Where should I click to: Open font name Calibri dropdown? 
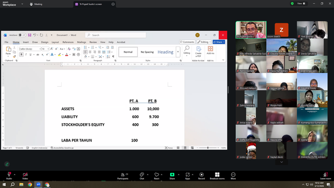40,49
